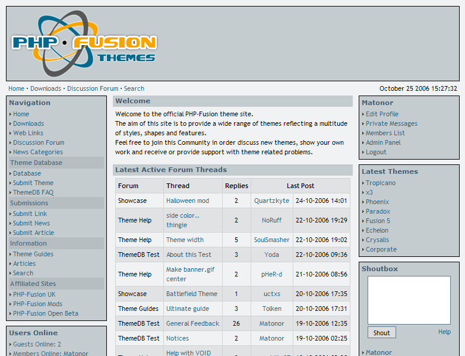This screenshot has height=356, width=465.
Task: Open the Theme width thread
Action: pyautogui.click(x=185, y=240)
